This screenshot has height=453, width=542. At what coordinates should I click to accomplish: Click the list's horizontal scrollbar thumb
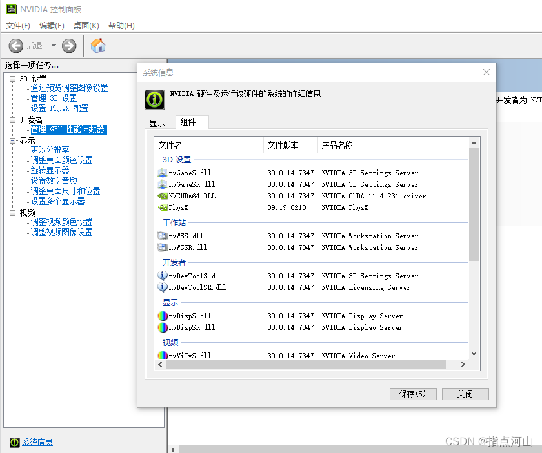(306, 365)
